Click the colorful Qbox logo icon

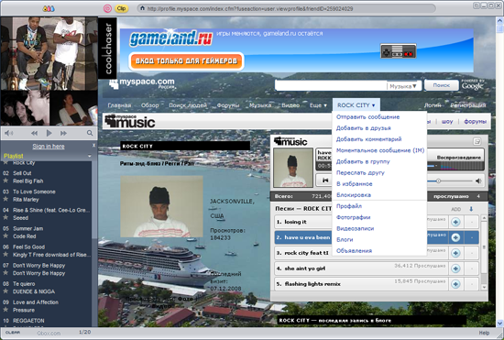[x=49, y=8]
